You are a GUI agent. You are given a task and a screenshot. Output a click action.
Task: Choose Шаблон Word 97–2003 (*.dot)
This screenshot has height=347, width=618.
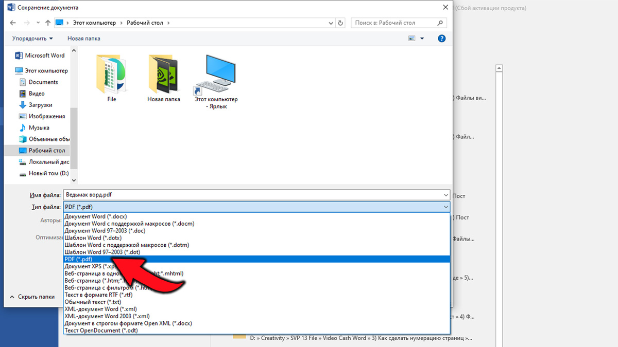256,252
